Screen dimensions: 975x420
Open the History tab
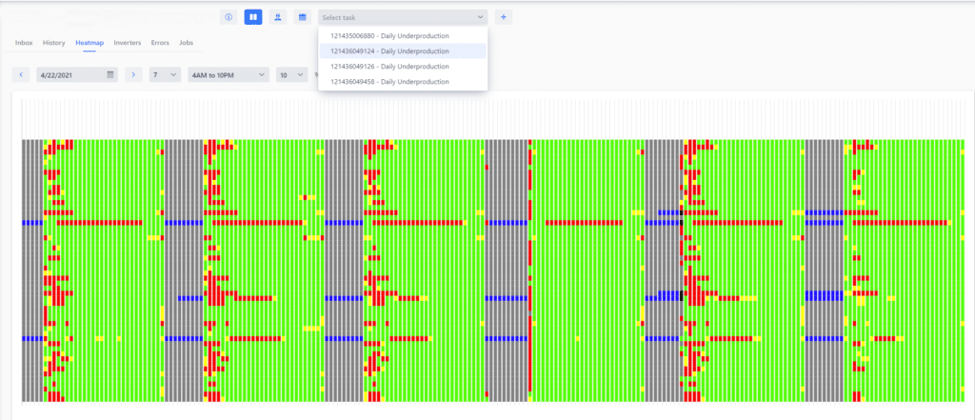(x=54, y=43)
